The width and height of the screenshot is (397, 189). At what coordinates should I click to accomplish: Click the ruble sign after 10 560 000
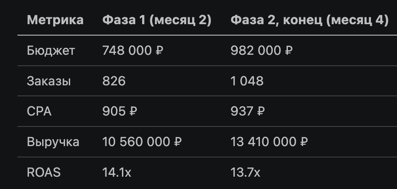pyautogui.click(x=178, y=142)
